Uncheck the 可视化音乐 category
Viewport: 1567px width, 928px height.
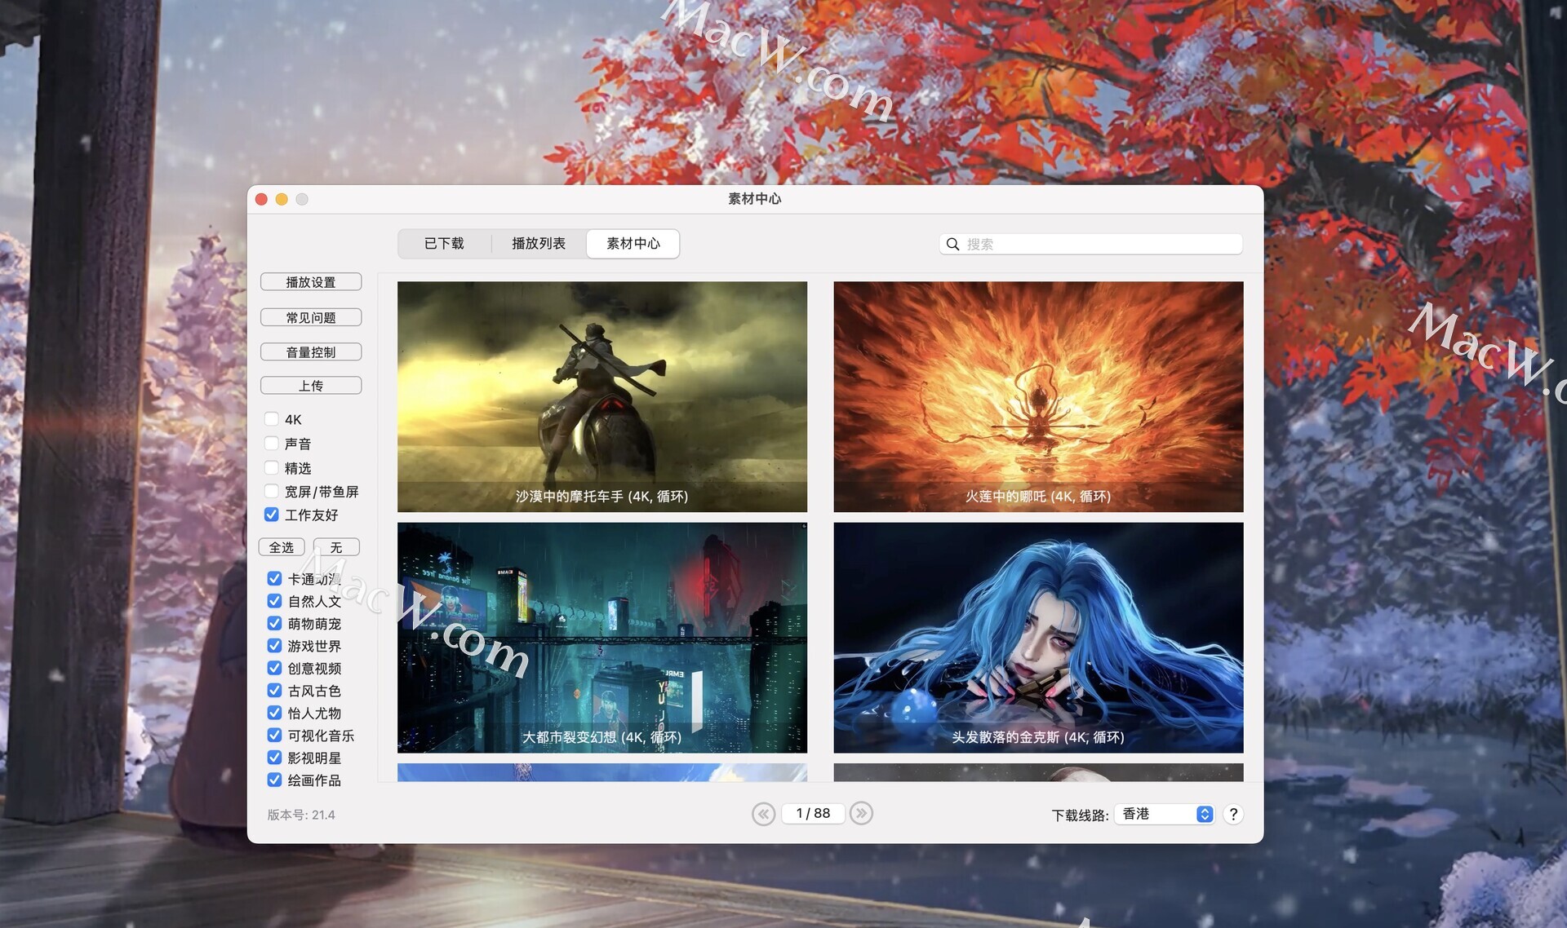[x=275, y=736]
